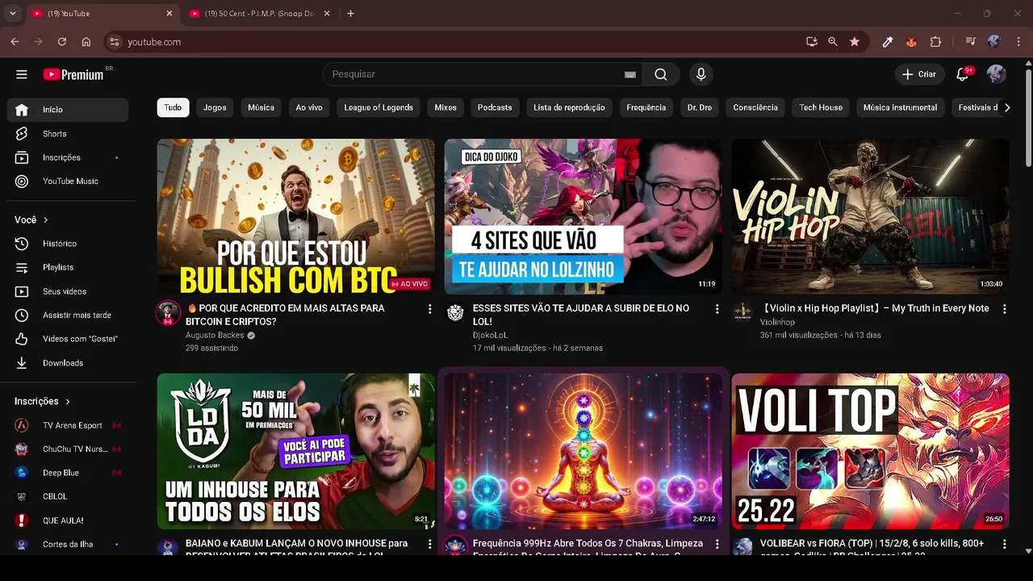Go to Início in the sidebar

pos(68,110)
